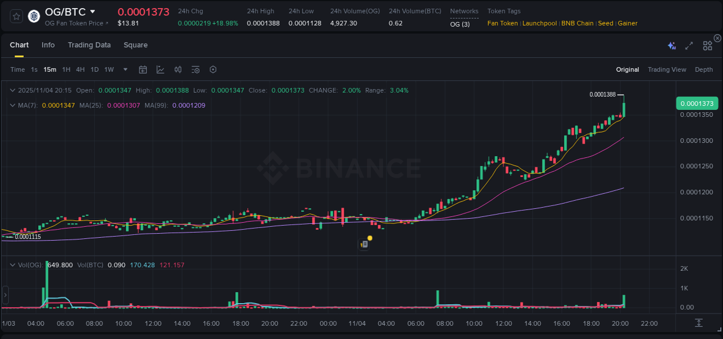Click the OG token logo icon

[x=33, y=16]
